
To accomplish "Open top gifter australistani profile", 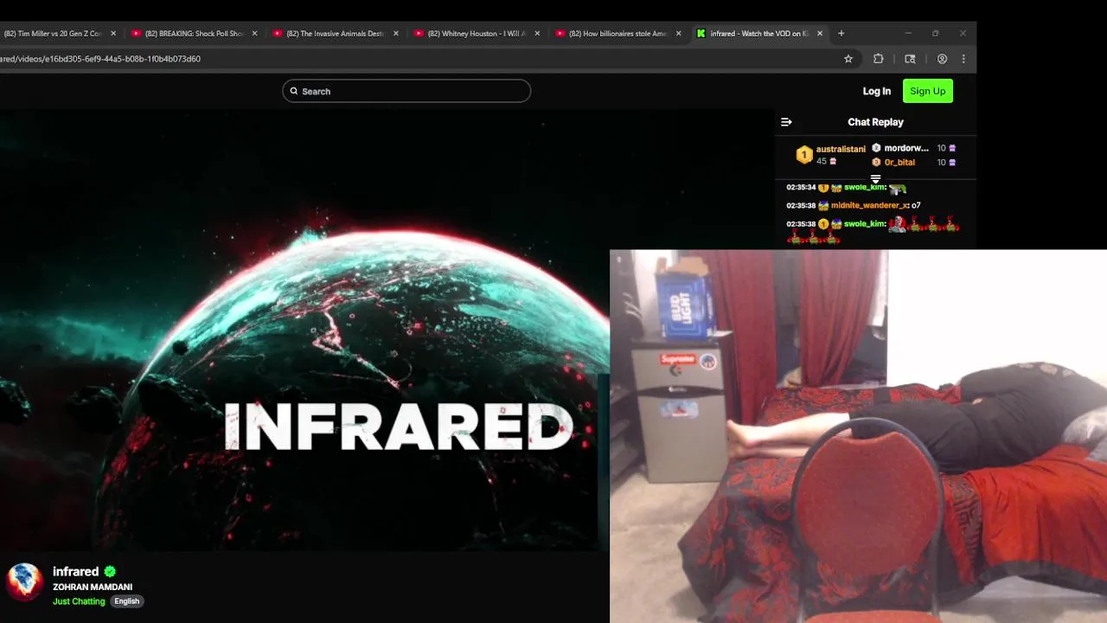I will click(x=841, y=149).
